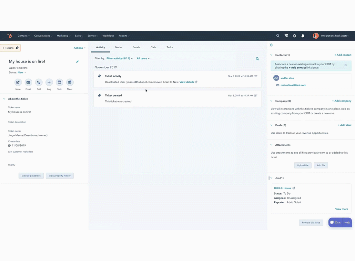
Task: Switch to the Notes tab
Action: (x=119, y=47)
